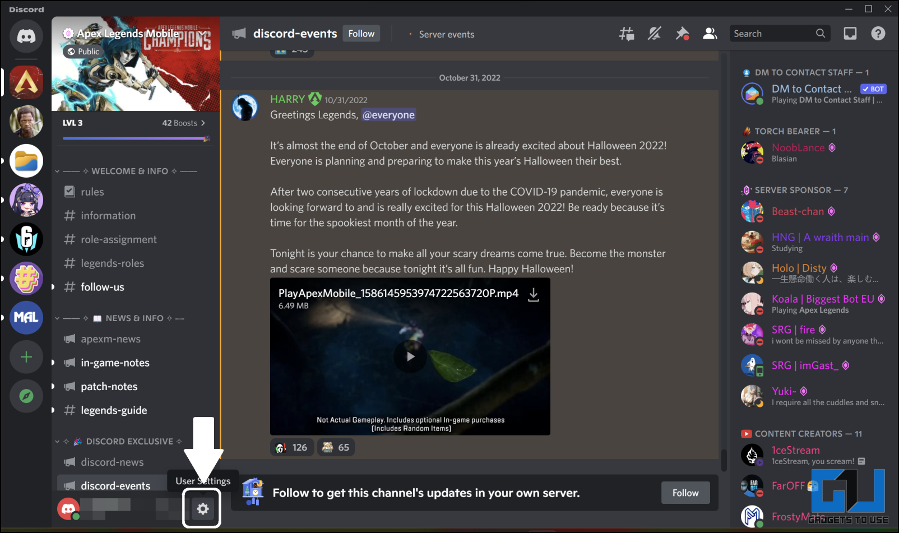Image resolution: width=899 pixels, height=533 pixels.
Task: Play the attached Apex video
Action: click(410, 356)
